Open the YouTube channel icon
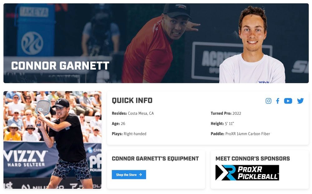Screen dimensions: 312x194 pyautogui.click(x=288, y=101)
